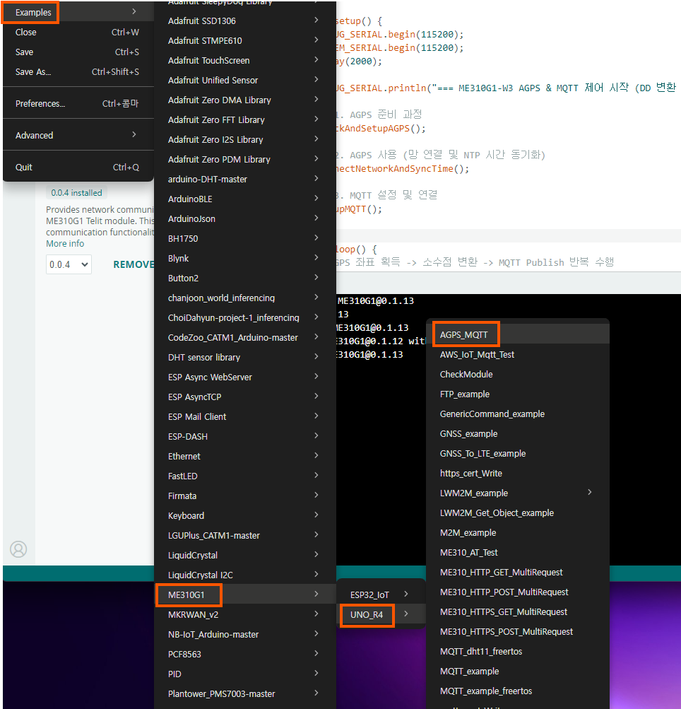
Task: Open NB-IoT_Arduino-master submenu
Action: pyautogui.click(x=245, y=635)
